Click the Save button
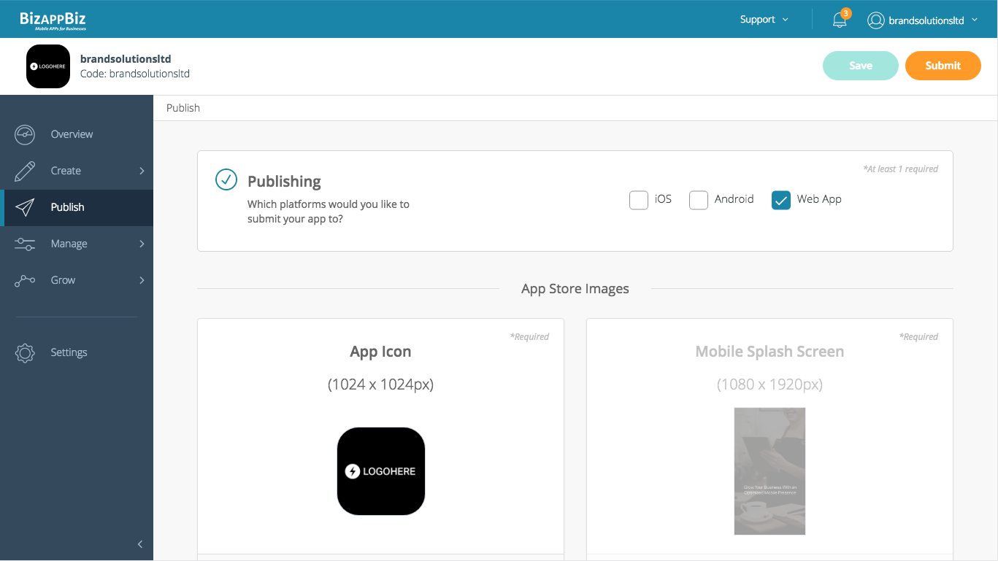This screenshot has height=561, width=998. click(x=860, y=66)
